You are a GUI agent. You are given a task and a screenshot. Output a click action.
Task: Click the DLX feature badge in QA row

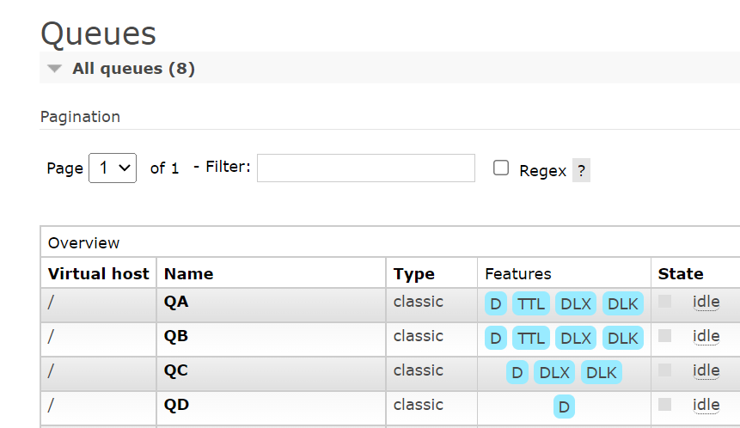pos(576,304)
